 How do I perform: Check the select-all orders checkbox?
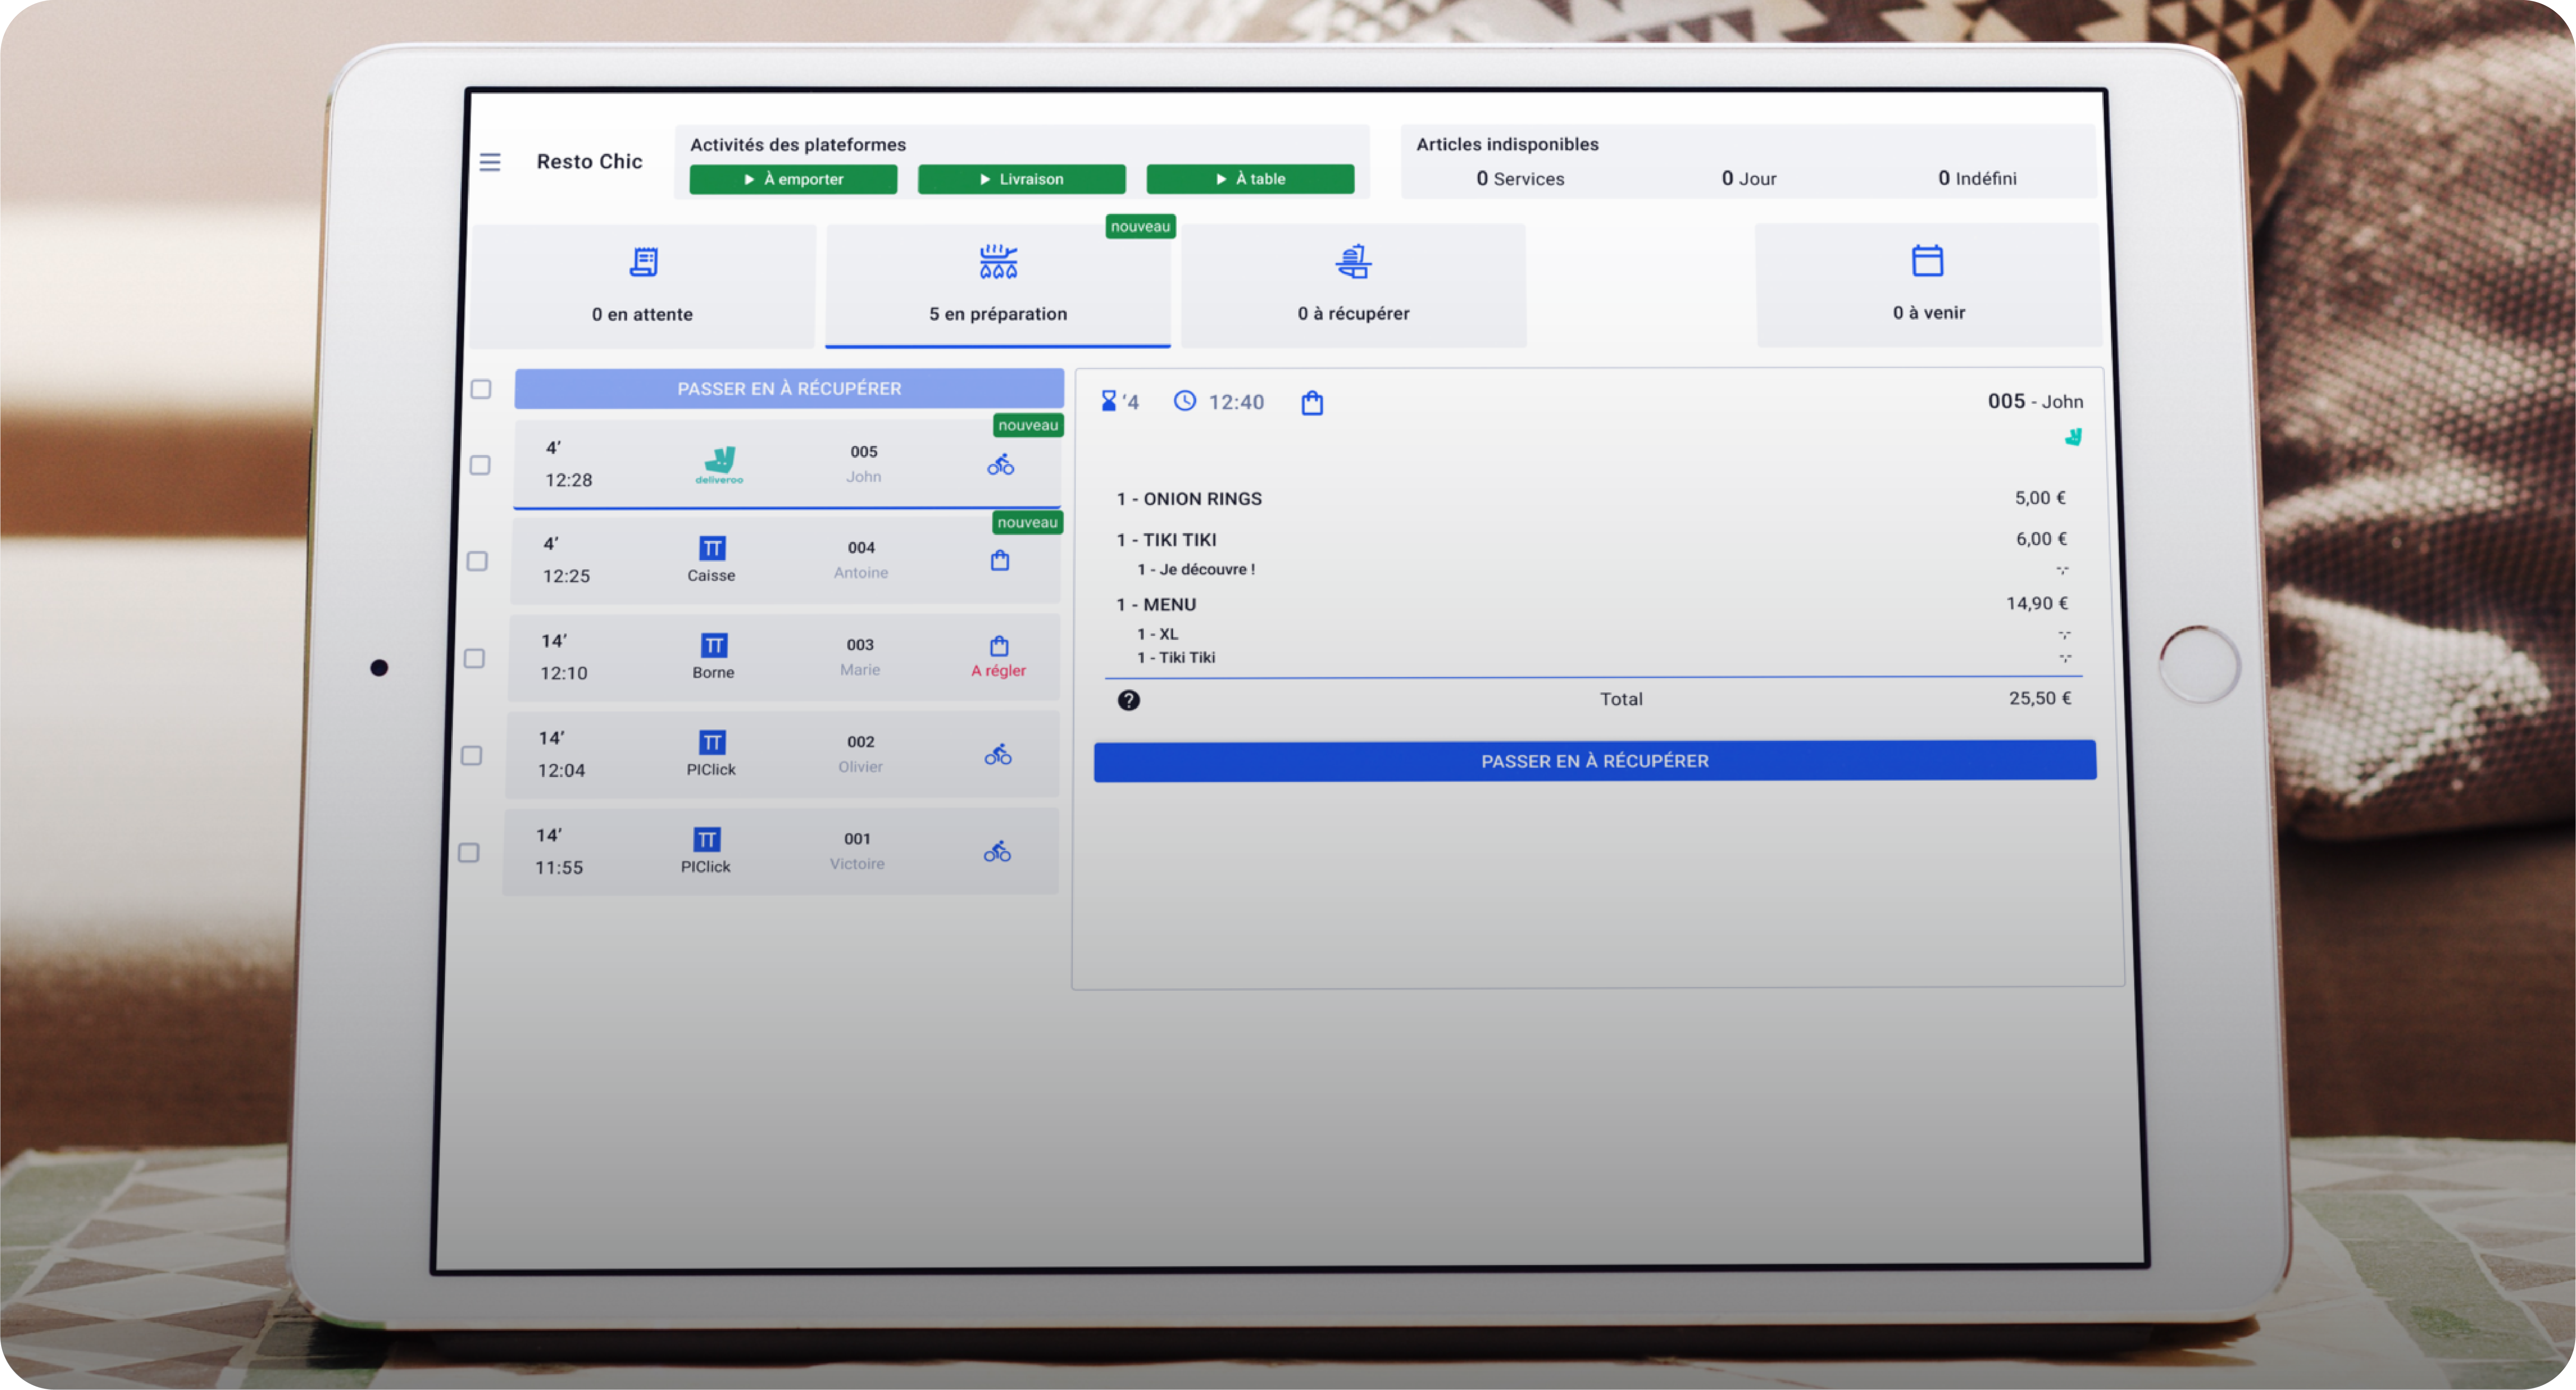coord(481,389)
